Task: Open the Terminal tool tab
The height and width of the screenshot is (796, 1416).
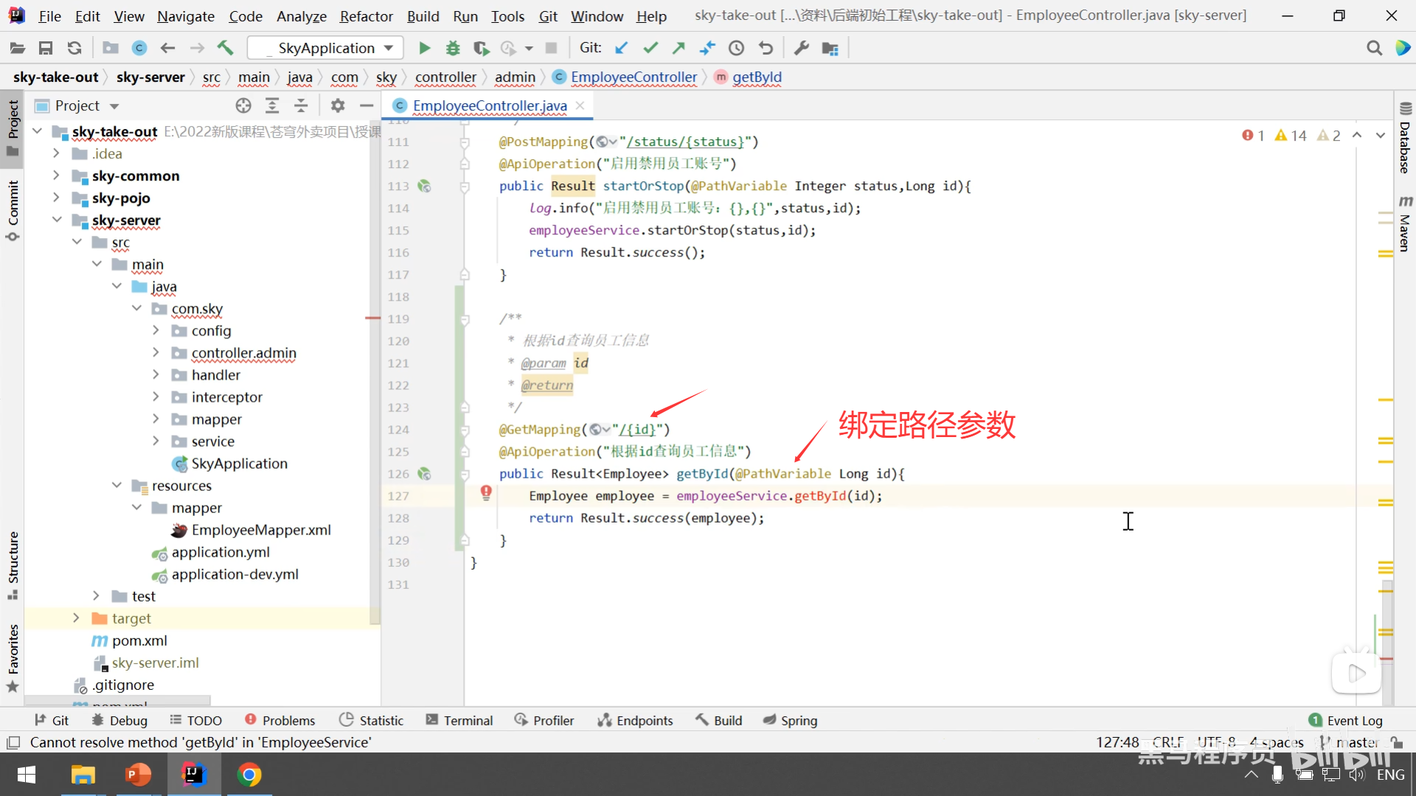Action: tap(459, 720)
